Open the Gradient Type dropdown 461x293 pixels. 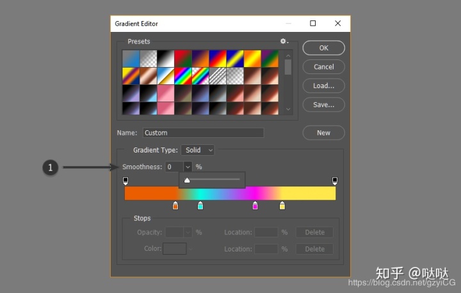click(x=198, y=150)
